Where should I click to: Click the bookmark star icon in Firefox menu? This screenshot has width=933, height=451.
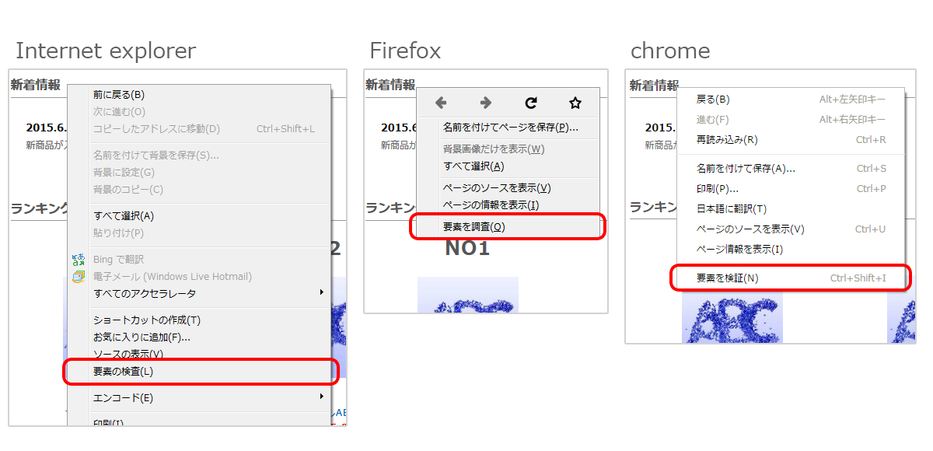tap(575, 103)
